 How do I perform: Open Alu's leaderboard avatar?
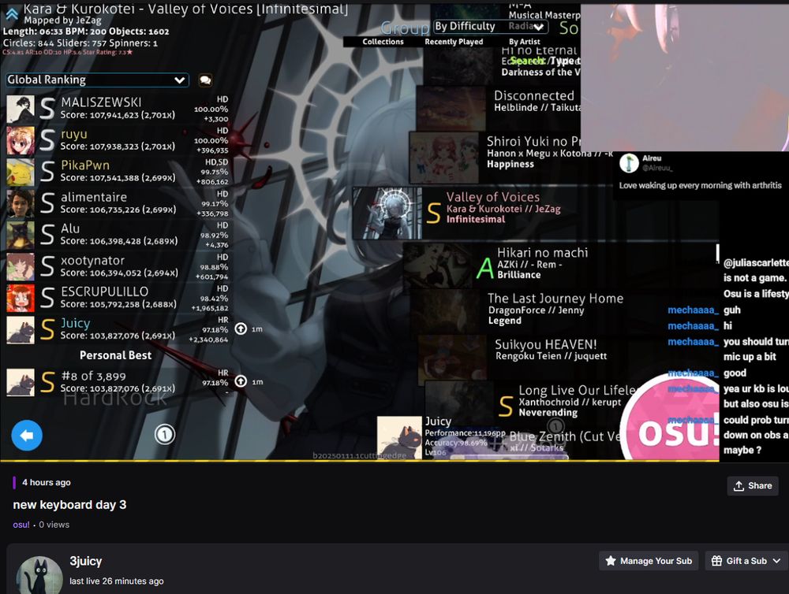(x=21, y=236)
